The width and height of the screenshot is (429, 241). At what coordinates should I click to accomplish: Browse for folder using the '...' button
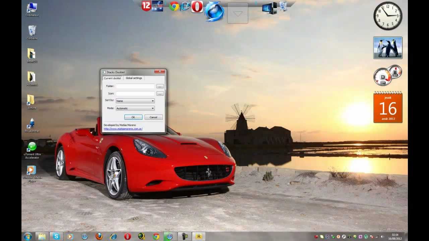(160, 86)
